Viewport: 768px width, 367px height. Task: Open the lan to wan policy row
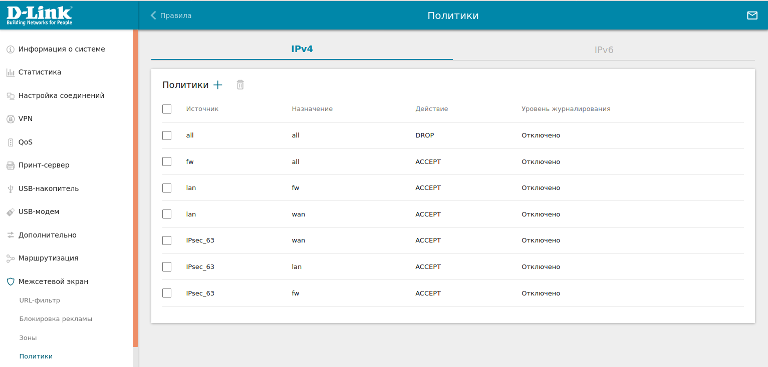pos(351,214)
